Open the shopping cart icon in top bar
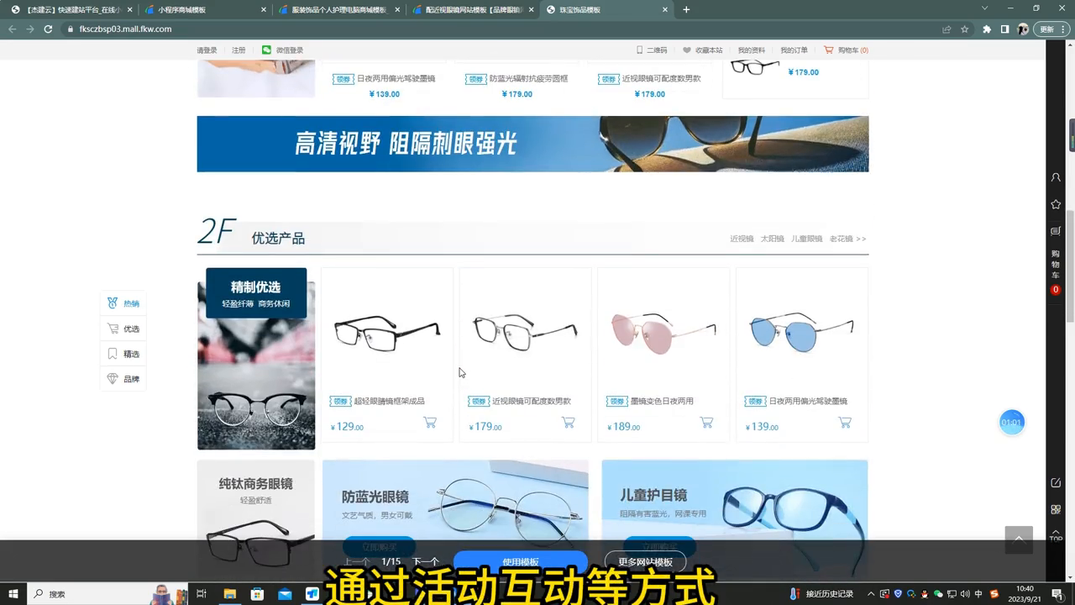The image size is (1075, 605). pyautogui.click(x=830, y=50)
